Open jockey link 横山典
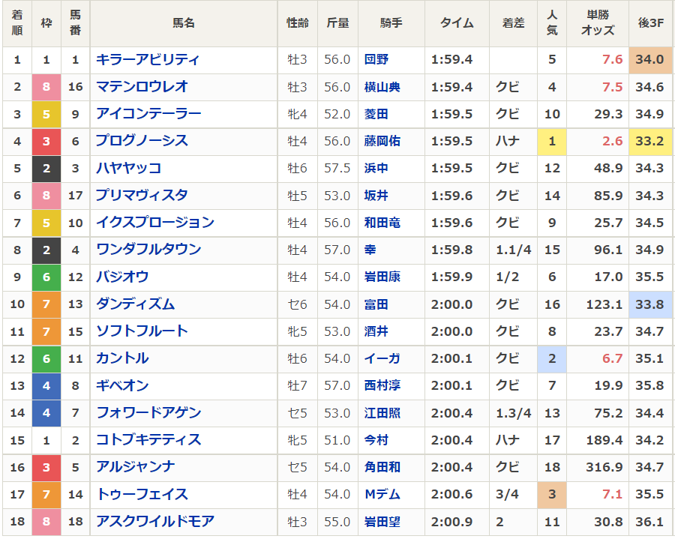This screenshot has height=539, width=675. click(x=382, y=87)
